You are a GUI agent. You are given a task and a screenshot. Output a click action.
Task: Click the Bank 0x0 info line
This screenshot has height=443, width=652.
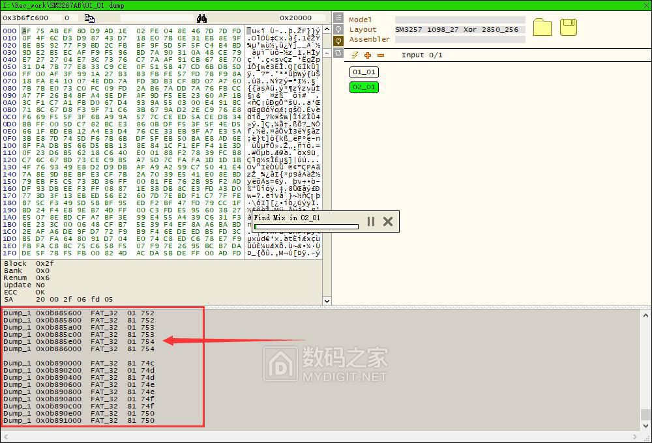click(27, 270)
